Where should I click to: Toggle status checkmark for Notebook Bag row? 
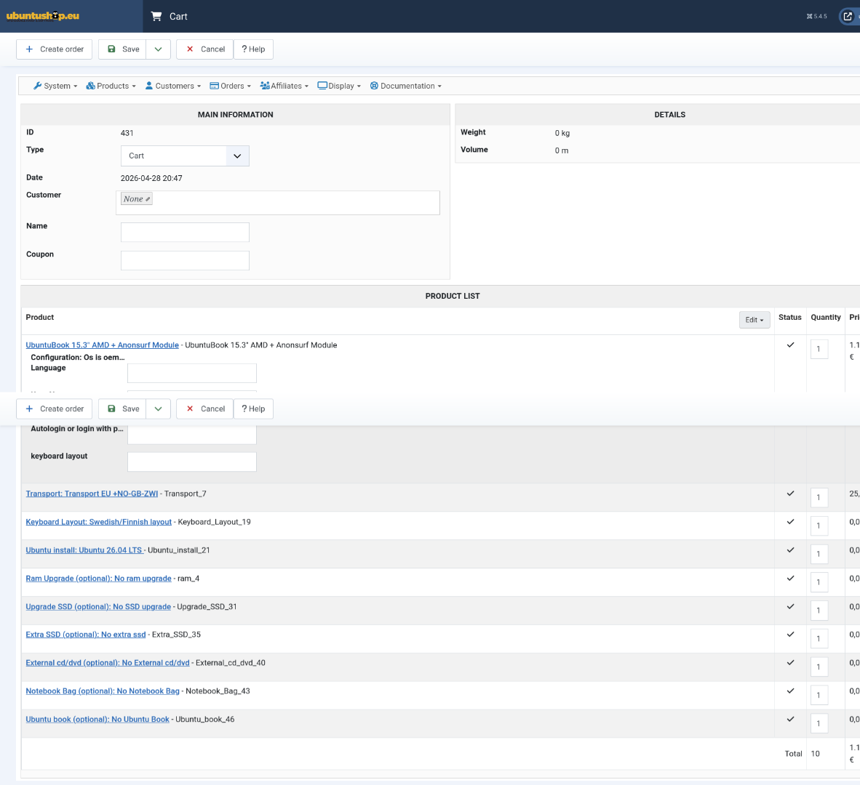pyautogui.click(x=790, y=691)
